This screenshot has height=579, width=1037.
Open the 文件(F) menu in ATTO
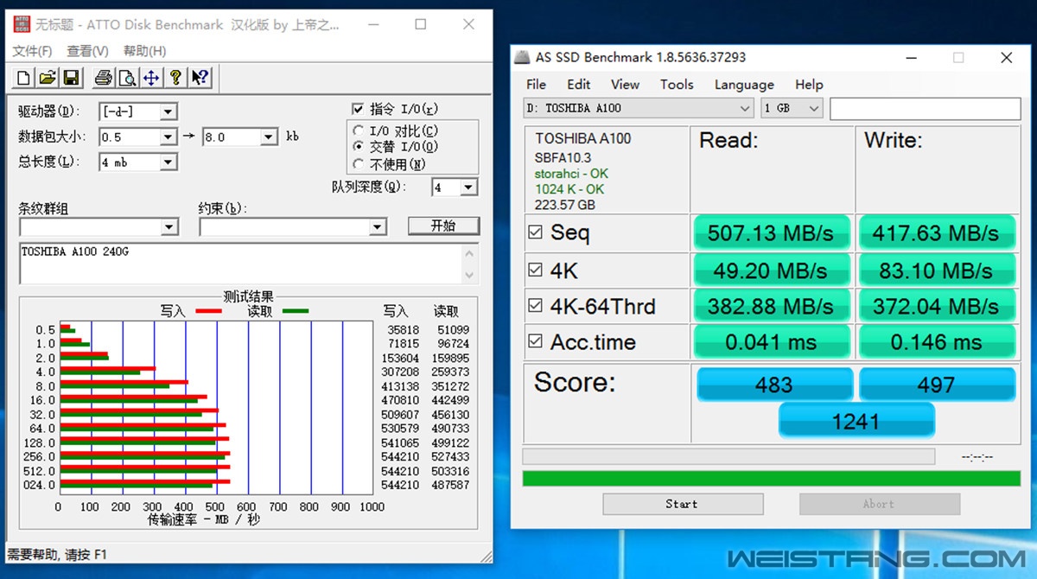(x=32, y=51)
